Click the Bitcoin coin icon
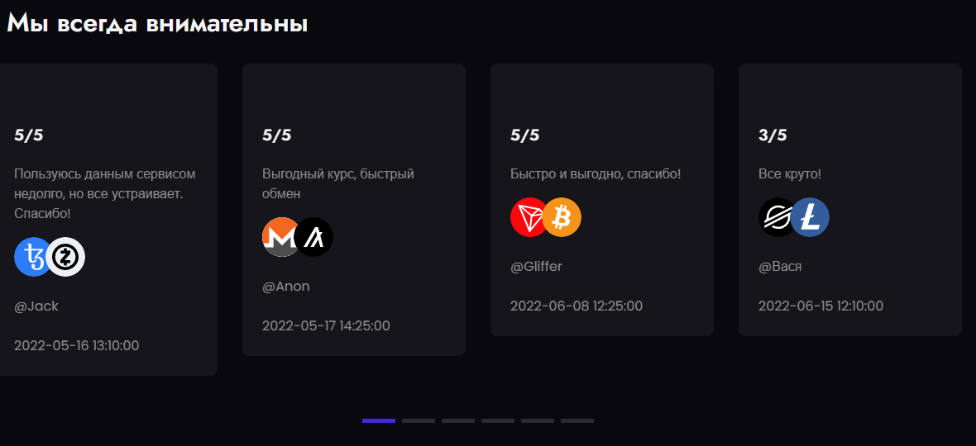 563,217
